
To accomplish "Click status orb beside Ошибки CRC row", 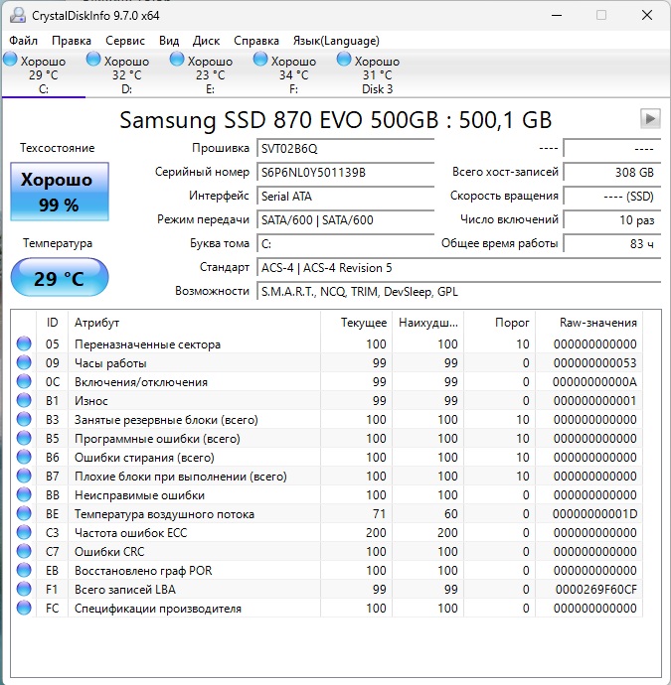I will pos(24,552).
